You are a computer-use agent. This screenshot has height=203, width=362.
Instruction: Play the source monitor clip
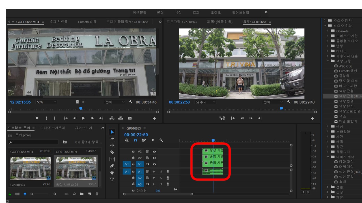pyautogui.click(x=83, y=118)
